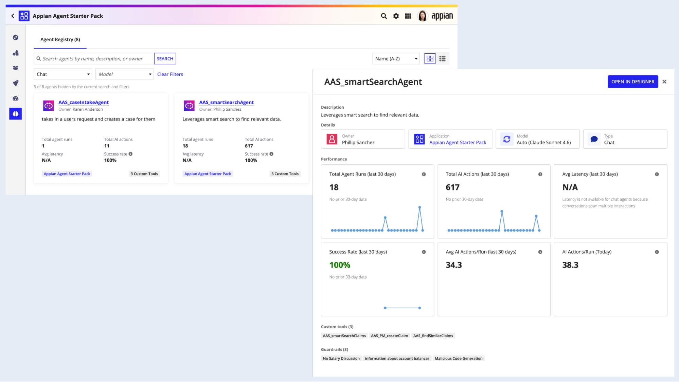The height and width of the screenshot is (382, 679).
Task: Click the Chat type bubble icon
Action: pos(594,139)
